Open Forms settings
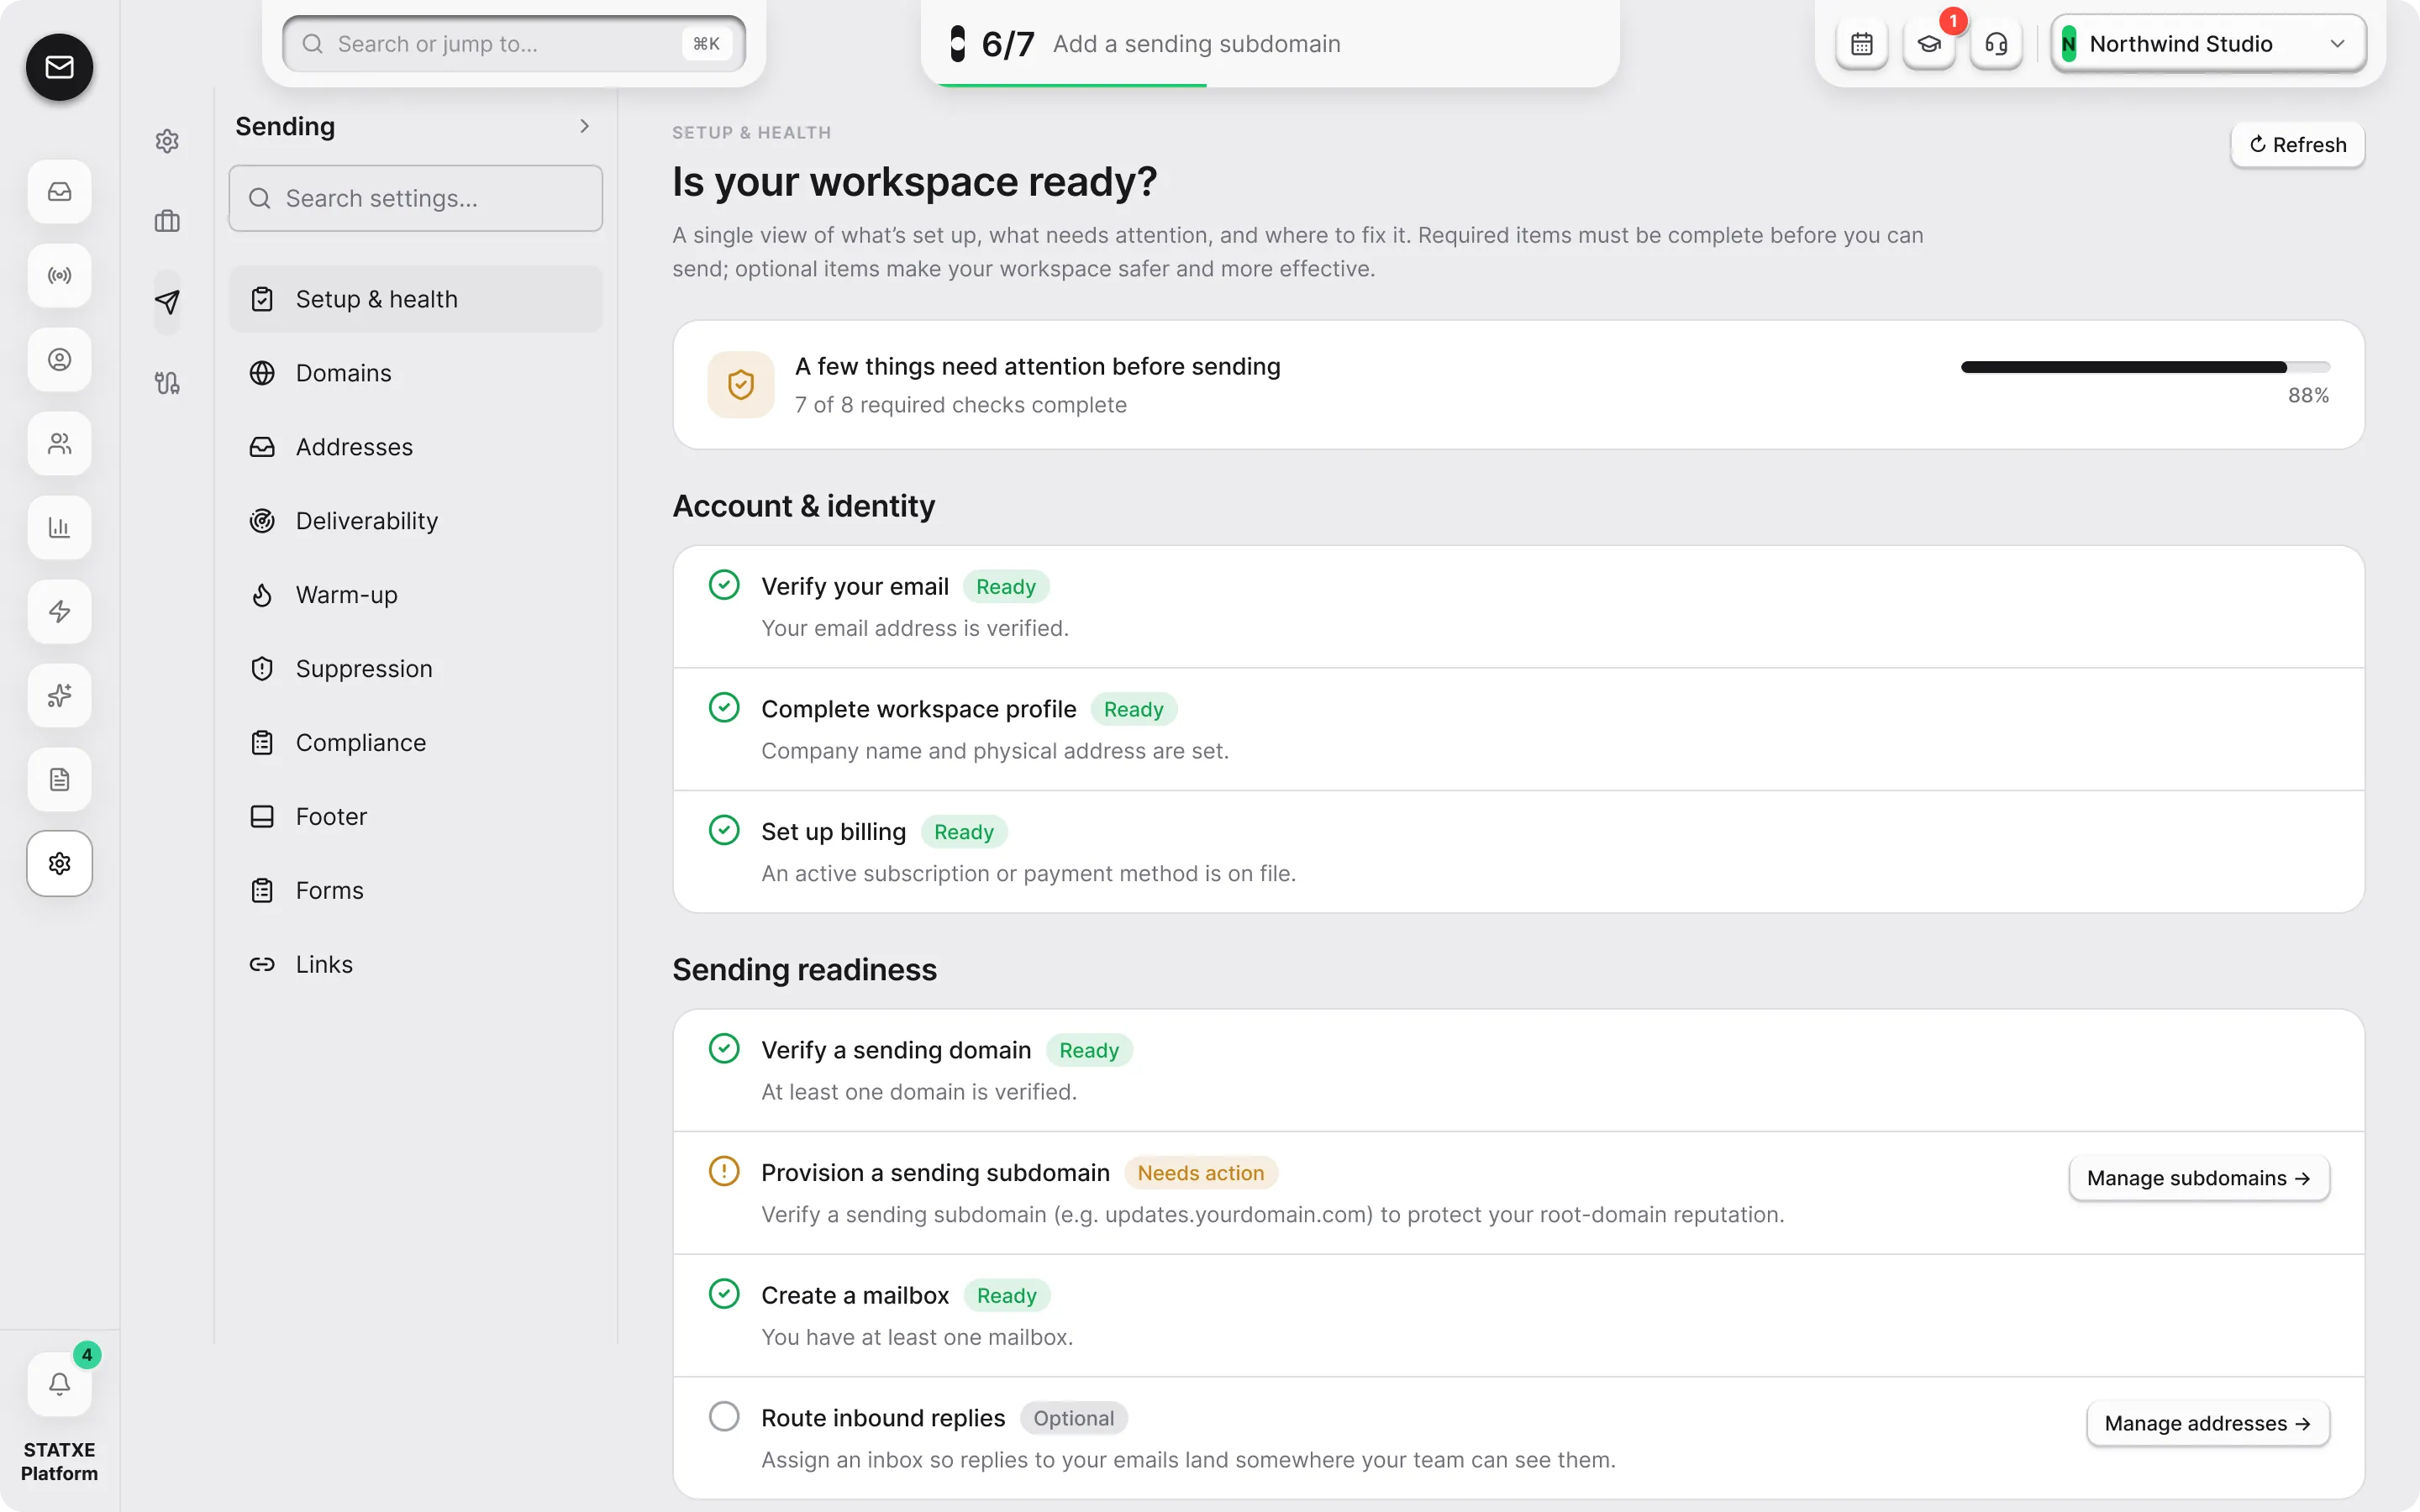 (x=416, y=891)
